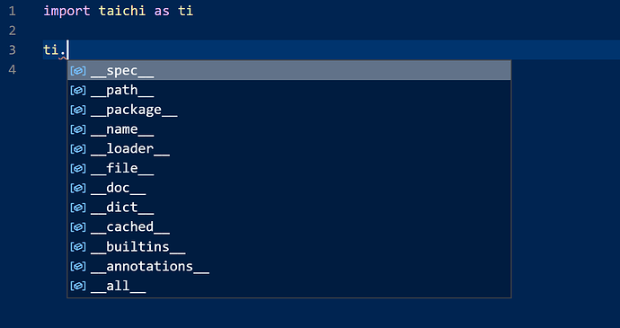This screenshot has width=620, height=328.
Task: Choose the __cached__ suggestion
Action: 289,227
